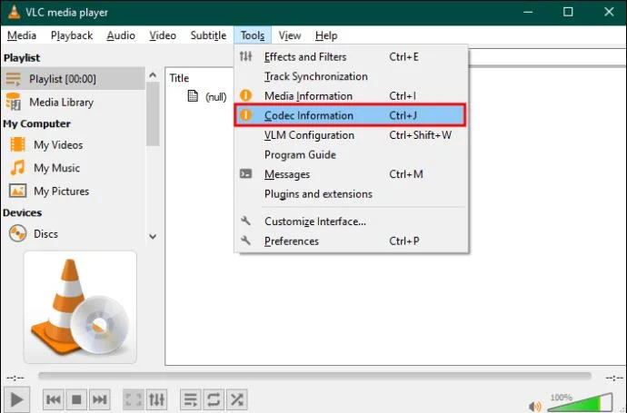Toggle loop mode button
Viewport: 627px width, 413px height.
point(214,399)
